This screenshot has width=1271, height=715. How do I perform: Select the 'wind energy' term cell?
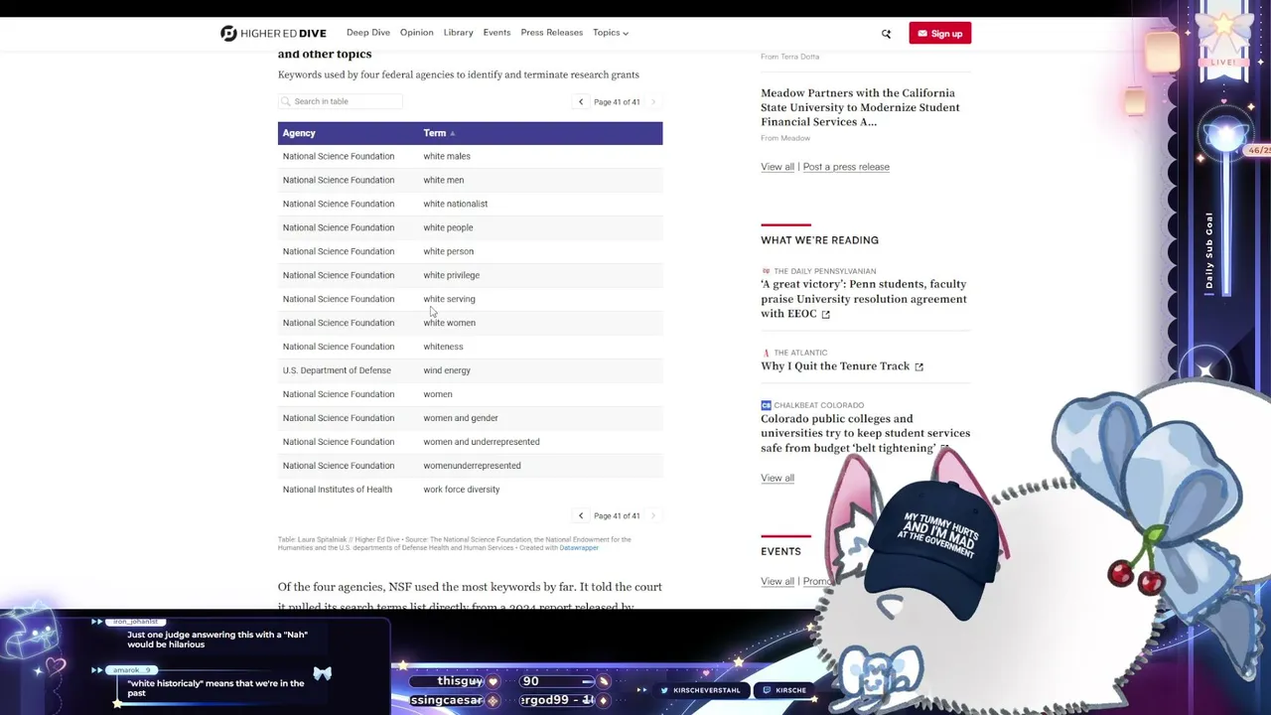pyautogui.click(x=447, y=370)
